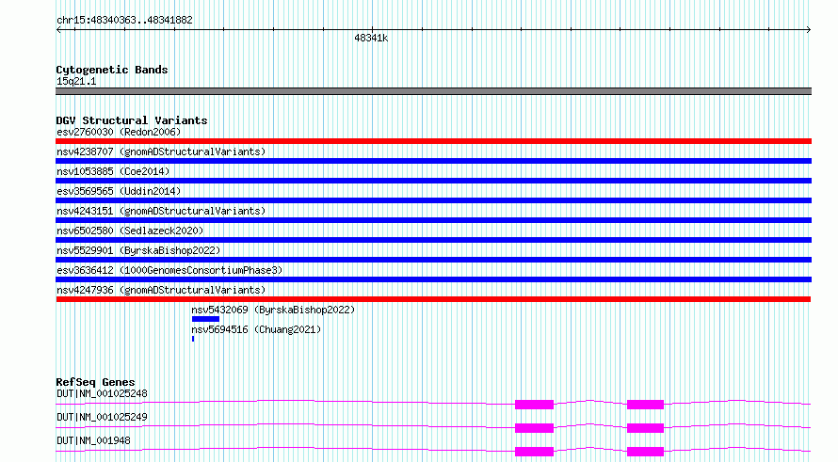
Task: Click first exon block of NM_001948
Action: [x=534, y=452]
